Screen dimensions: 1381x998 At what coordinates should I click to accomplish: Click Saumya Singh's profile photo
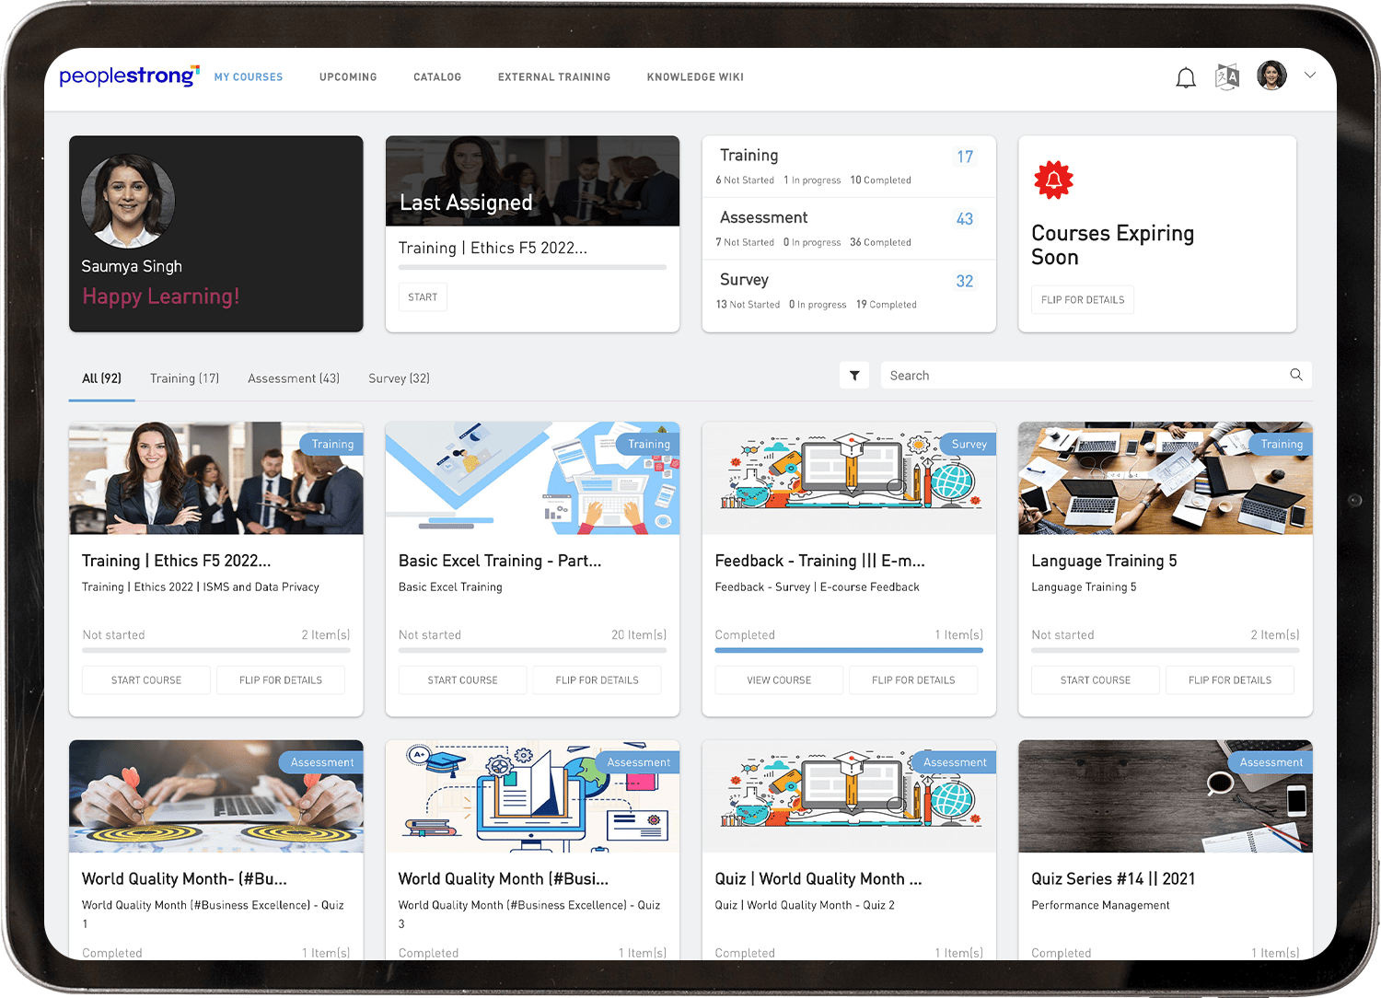128,201
